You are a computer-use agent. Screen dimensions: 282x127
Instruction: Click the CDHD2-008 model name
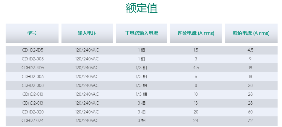click(33, 85)
